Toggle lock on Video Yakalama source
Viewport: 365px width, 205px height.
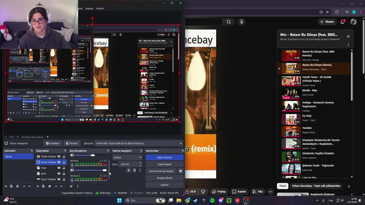click(x=64, y=156)
